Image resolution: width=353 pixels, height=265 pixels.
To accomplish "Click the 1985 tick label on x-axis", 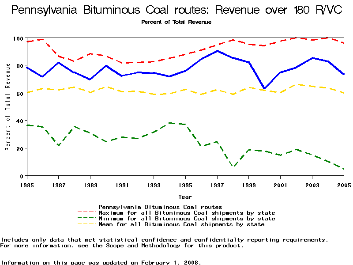I will click(27, 184).
